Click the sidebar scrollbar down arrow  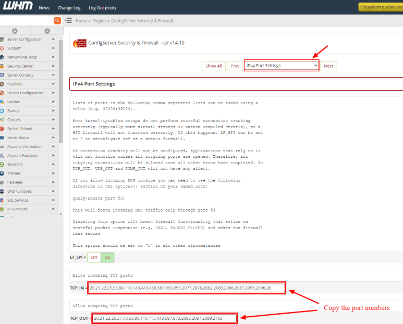61,214
